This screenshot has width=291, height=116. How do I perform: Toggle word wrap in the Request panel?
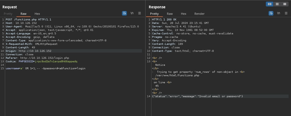[x=124, y=13]
